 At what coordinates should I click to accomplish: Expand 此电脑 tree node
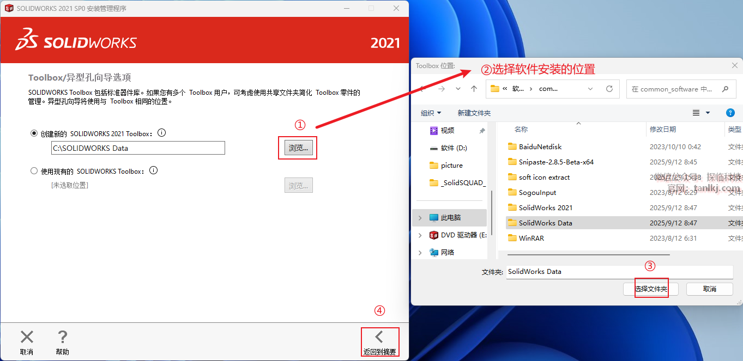click(x=420, y=217)
